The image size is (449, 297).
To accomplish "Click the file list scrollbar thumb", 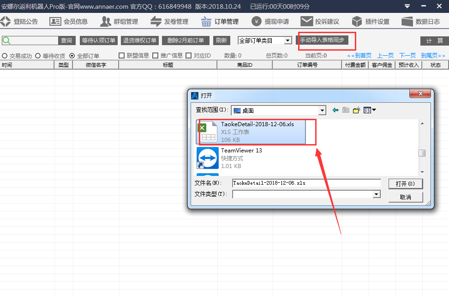I will [x=422, y=153].
